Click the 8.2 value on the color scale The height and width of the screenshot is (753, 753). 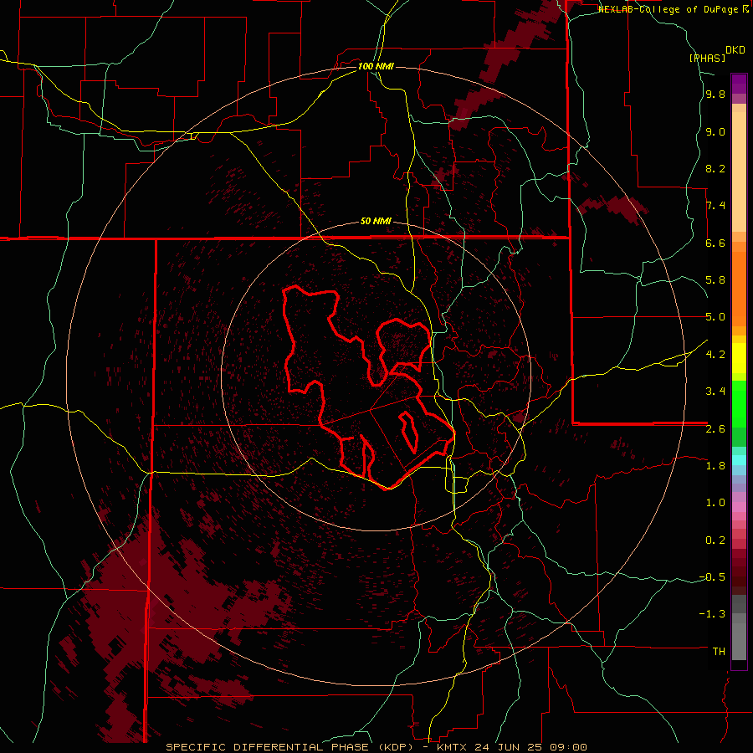pyautogui.click(x=715, y=168)
